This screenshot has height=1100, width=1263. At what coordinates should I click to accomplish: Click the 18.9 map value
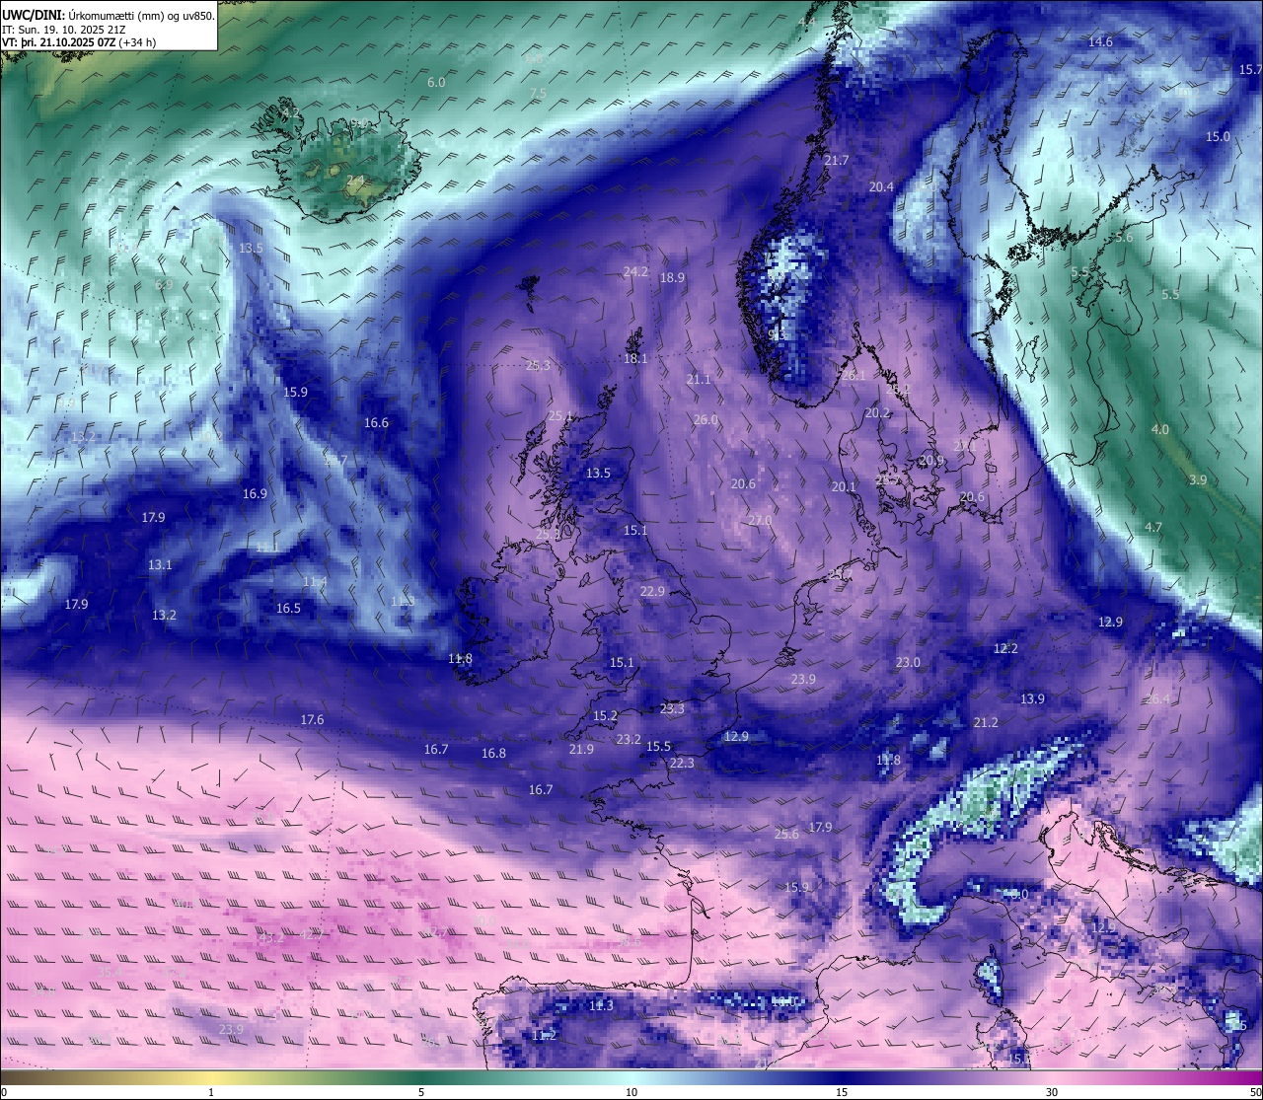tap(672, 277)
